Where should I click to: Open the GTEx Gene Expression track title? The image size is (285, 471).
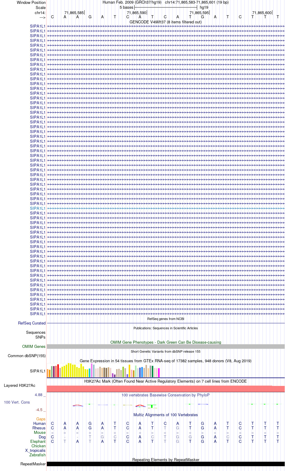coord(166,361)
